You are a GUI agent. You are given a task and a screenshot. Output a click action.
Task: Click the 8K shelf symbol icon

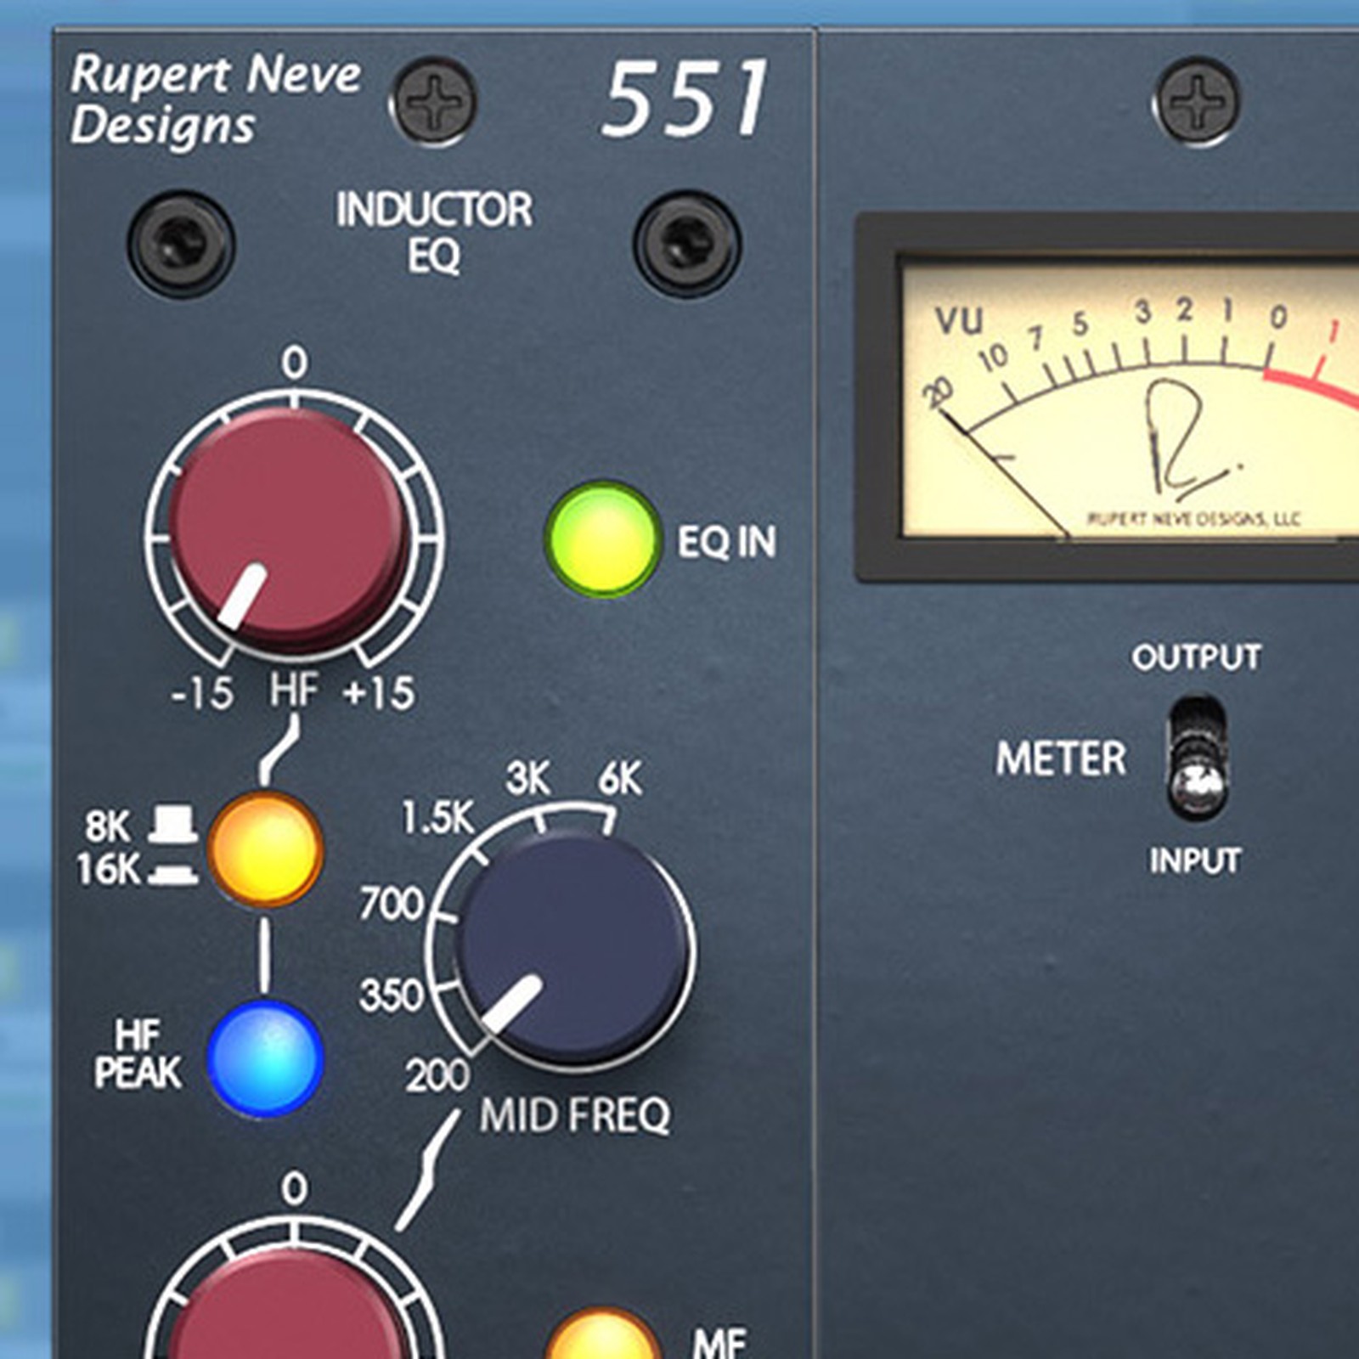(173, 825)
